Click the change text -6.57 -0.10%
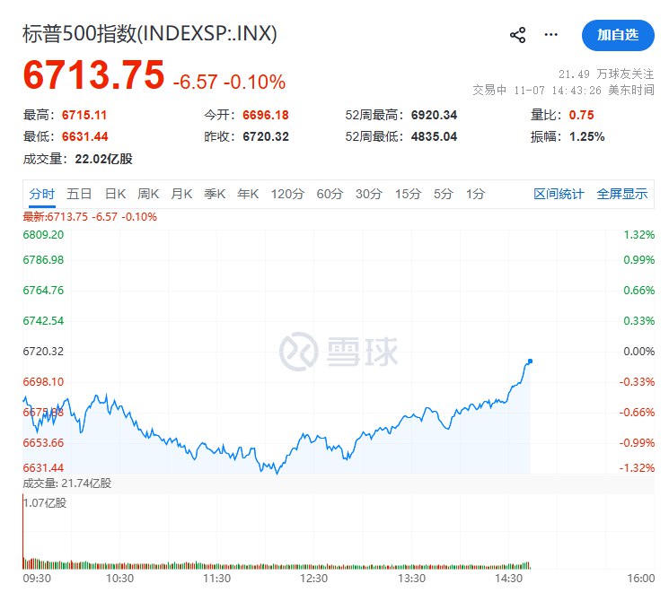The width and height of the screenshot is (669, 601). pyautogui.click(x=229, y=82)
